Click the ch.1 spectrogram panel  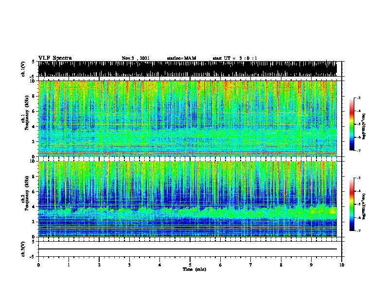tap(188, 118)
